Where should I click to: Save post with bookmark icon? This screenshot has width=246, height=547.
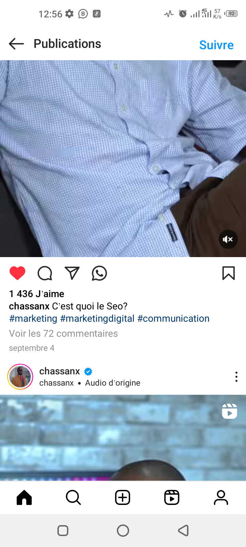tap(229, 273)
